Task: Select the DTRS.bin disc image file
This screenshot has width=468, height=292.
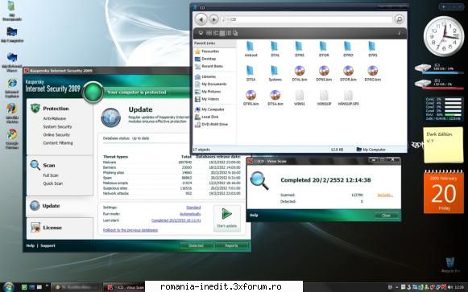Action: tap(251, 98)
